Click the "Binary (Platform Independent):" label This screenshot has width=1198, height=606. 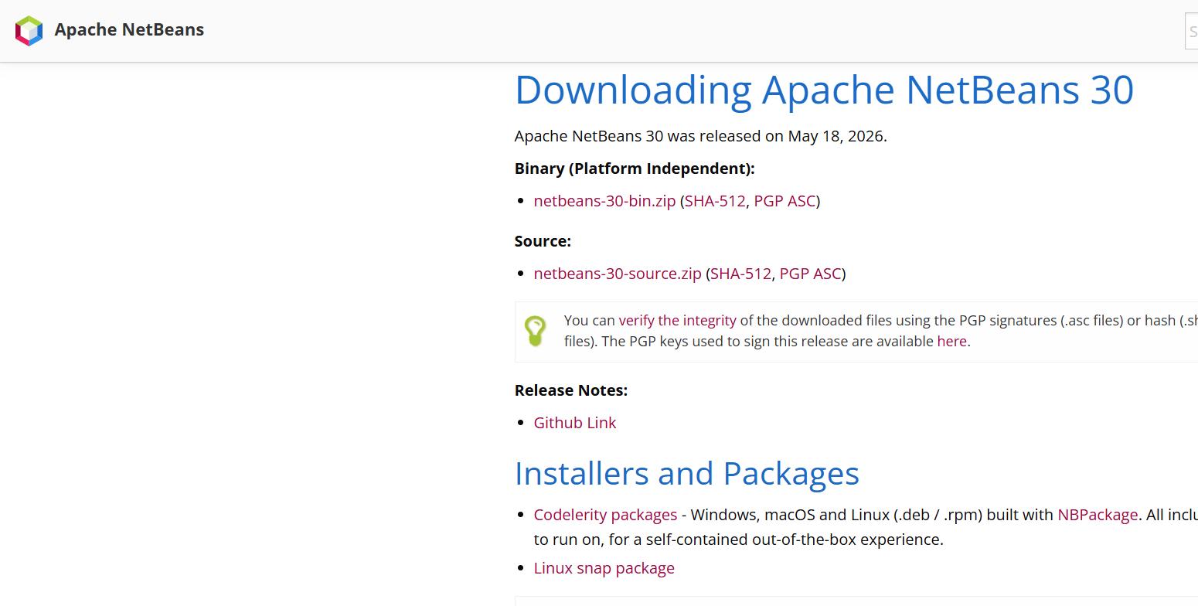pyautogui.click(x=635, y=169)
